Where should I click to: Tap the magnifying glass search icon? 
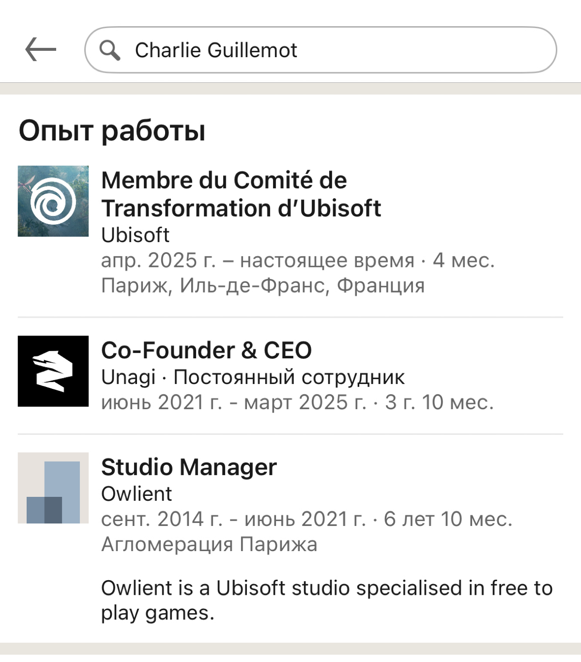coord(110,50)
